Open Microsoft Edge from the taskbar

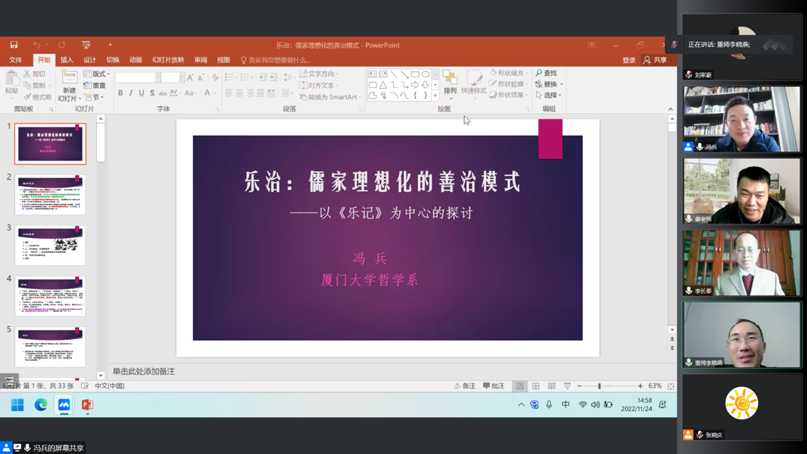click(x=40, y=405)
